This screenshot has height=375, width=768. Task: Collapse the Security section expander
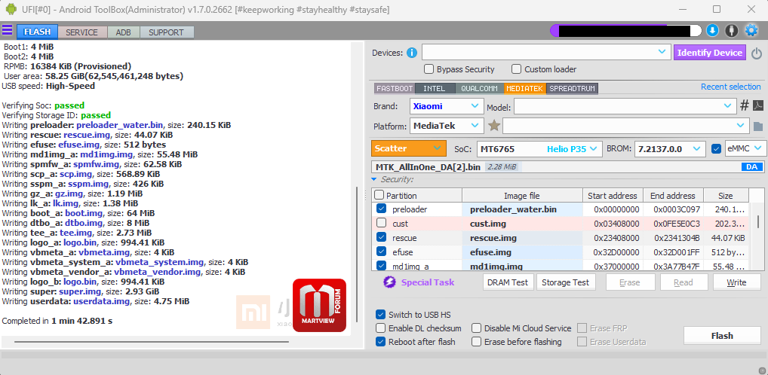(374, 179)
